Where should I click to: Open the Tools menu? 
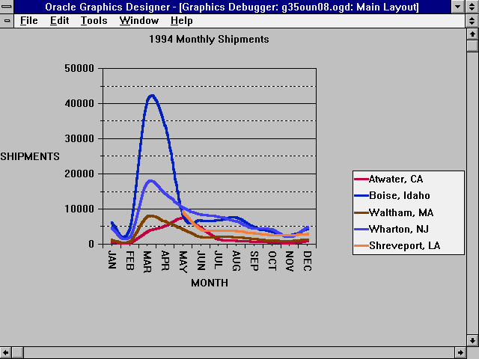pos(94,21)
